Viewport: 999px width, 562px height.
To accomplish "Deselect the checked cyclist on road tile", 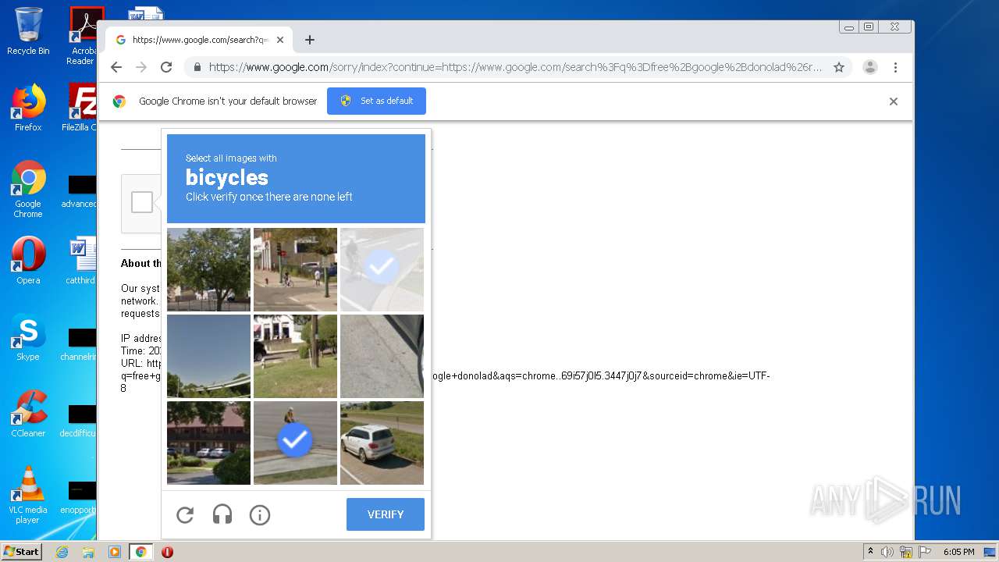I will point(295,443).
